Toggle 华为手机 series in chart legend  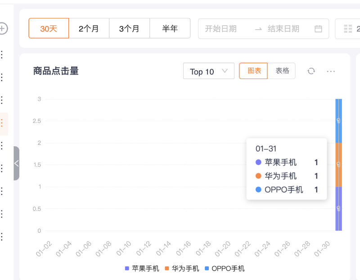coord(182,268)
